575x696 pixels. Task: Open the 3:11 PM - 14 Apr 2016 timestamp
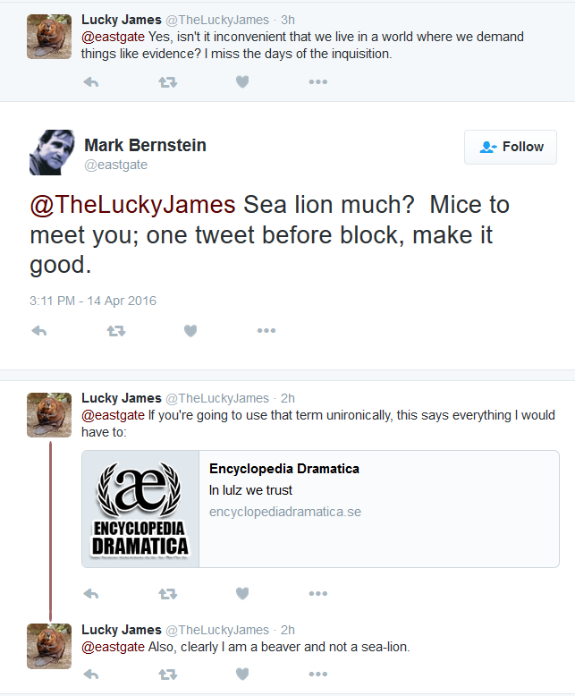coord(93,301)
